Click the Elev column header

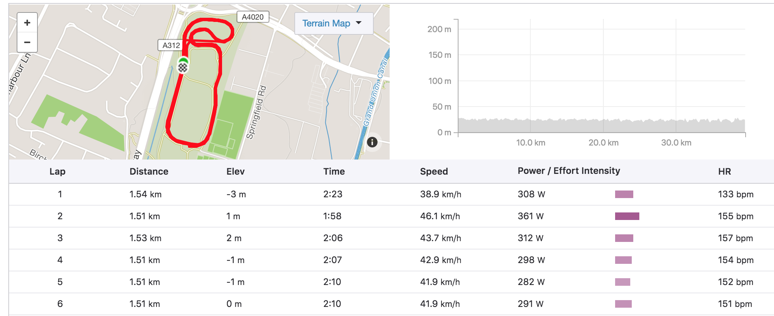(235, 172)
